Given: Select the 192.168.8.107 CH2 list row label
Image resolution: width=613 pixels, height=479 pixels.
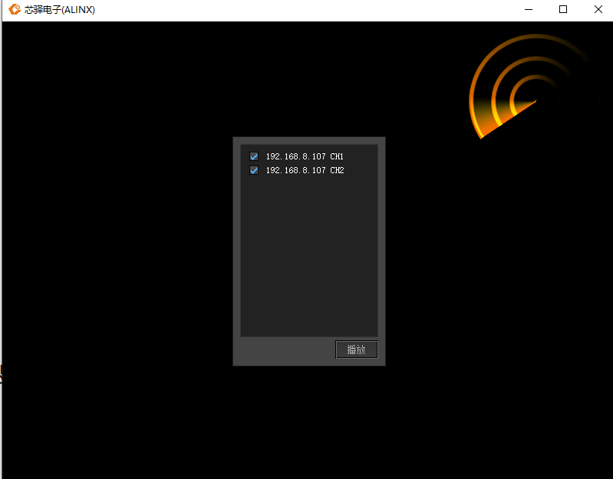Looking at the screenshot, I should pos(305,171).
